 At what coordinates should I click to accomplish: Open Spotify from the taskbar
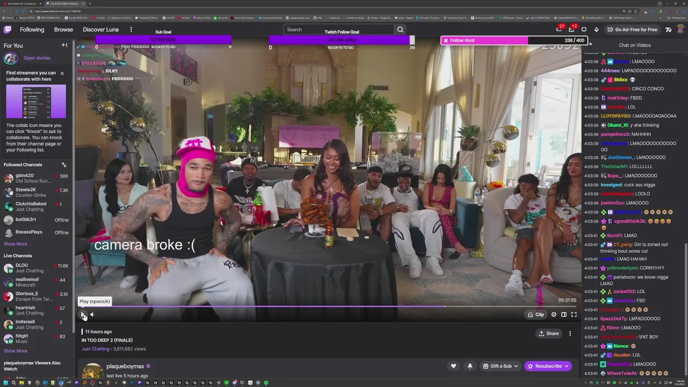(x=266, y=383)
